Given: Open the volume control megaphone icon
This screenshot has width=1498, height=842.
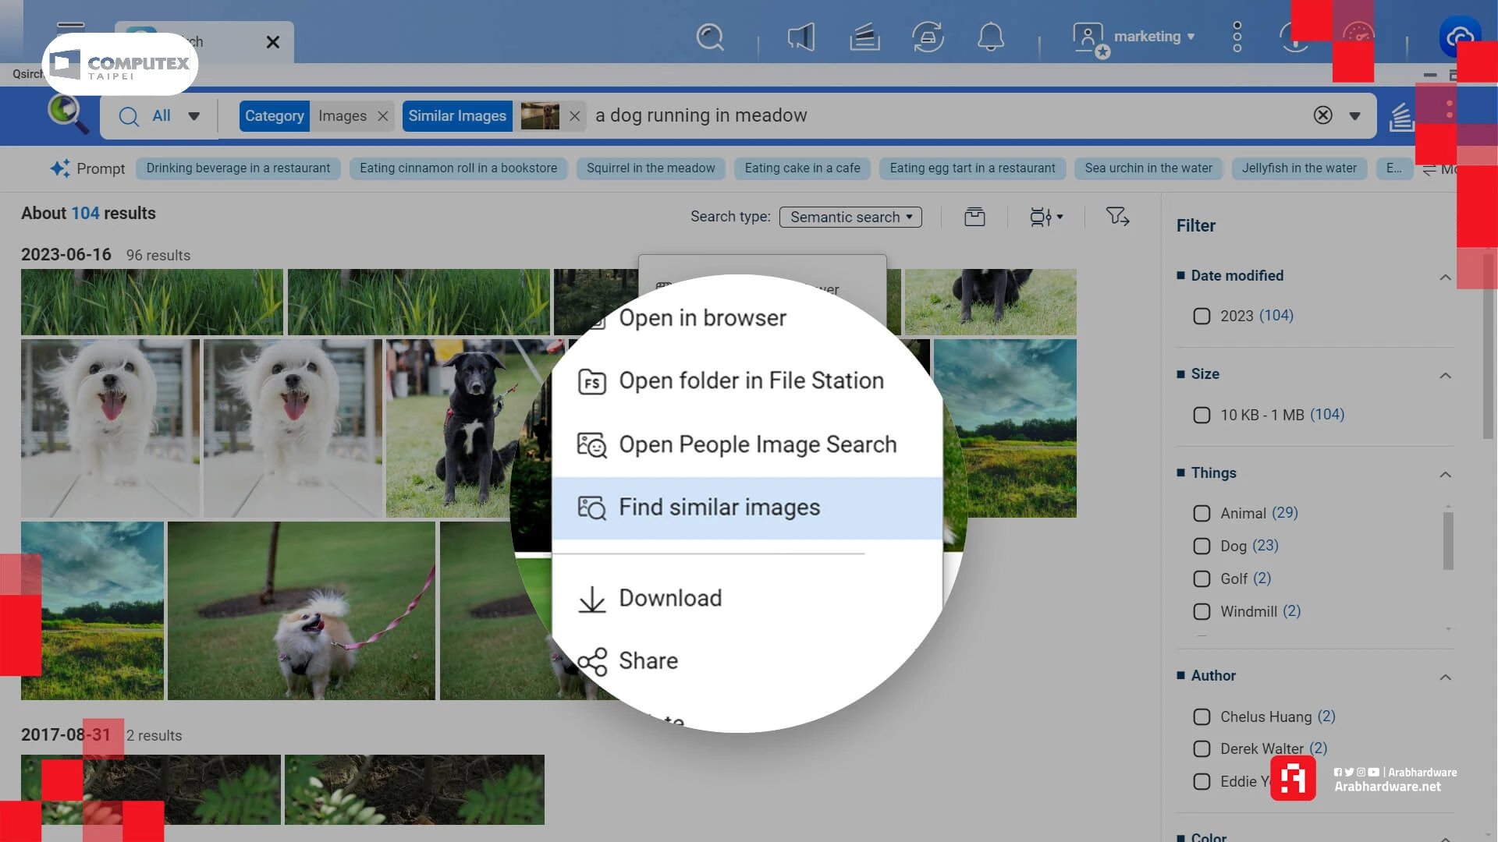Looking at the screenshot, I should tap(802, 37).
